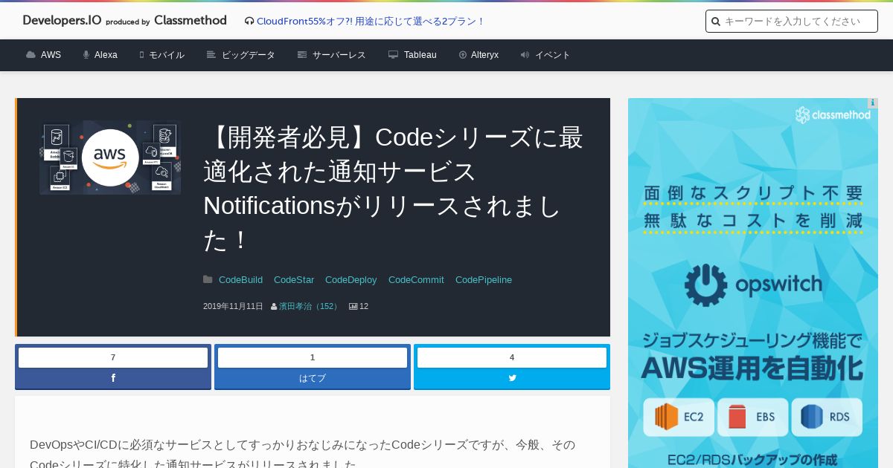Click the list icon beside ビッグデータ
Image resolution: width=893 pixels, height=468 pixels.
tap(211, 55)
